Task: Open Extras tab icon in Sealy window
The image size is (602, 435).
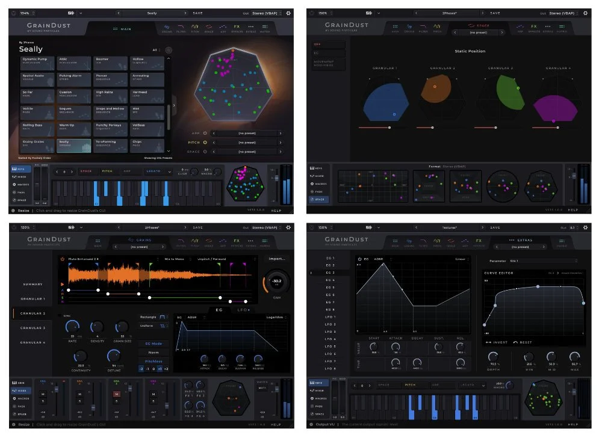Action: click(x=250, y=28)
